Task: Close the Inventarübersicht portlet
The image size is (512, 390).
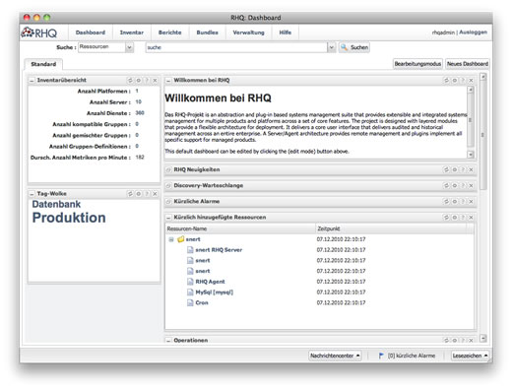Action: tap(155, 80)
